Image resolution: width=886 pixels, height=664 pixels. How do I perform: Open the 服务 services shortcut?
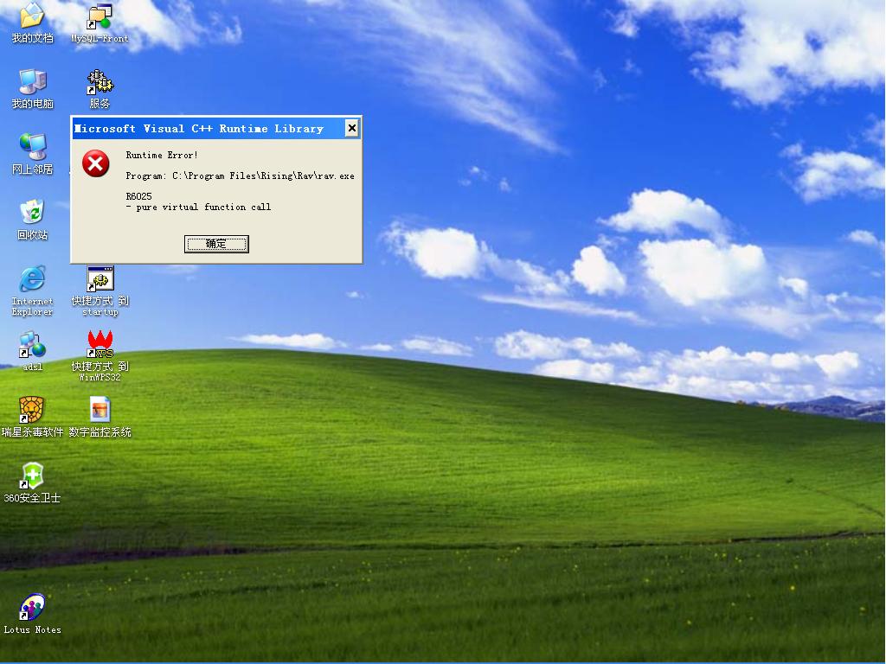pyautogui.click(x=100, y=82)
